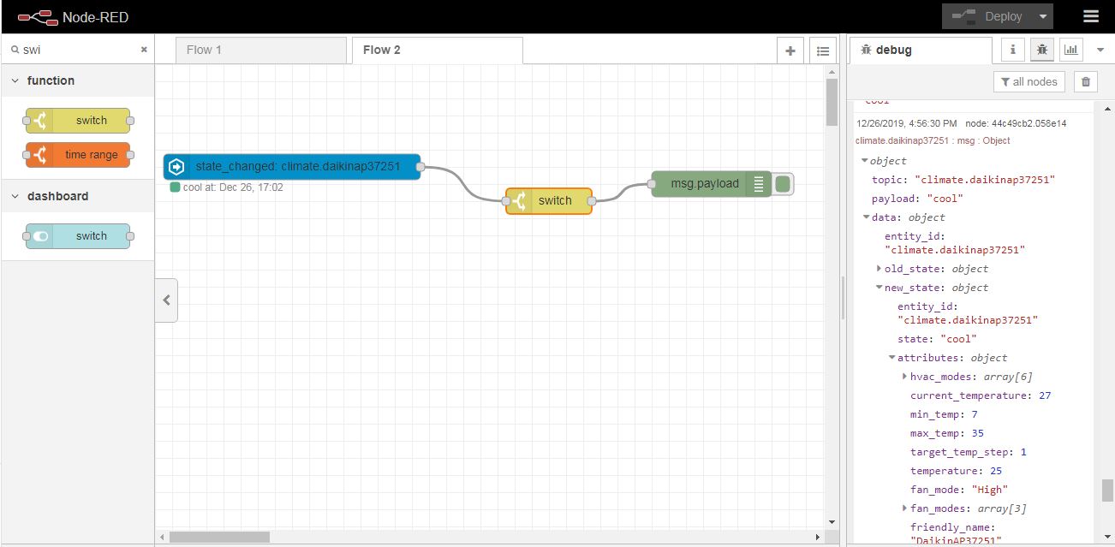Select the dashboard switch palette node
1115x547 pixels.
point(78,236)
